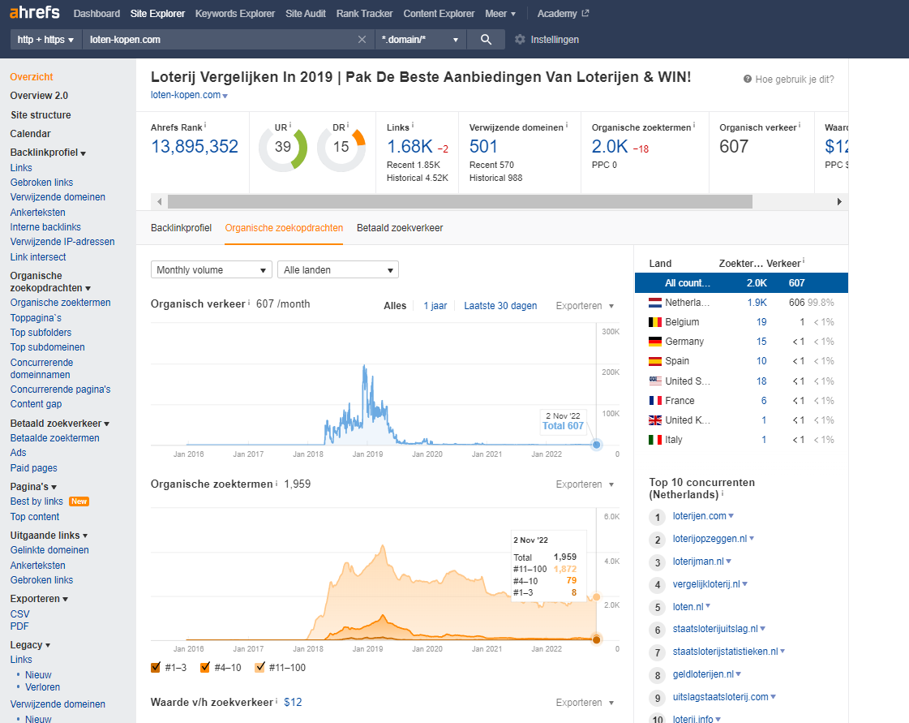909x723 pixels.
Task: Click the DR 15 donut gauge
Action: tap(341, 148)
